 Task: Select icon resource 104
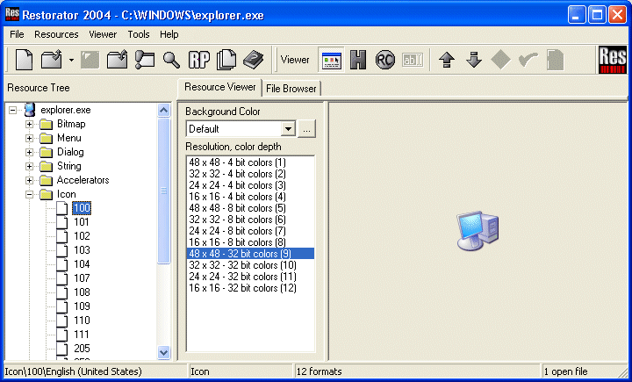[x=82, y=264]
